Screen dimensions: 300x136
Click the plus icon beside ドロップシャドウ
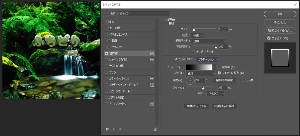pos(152,104)
